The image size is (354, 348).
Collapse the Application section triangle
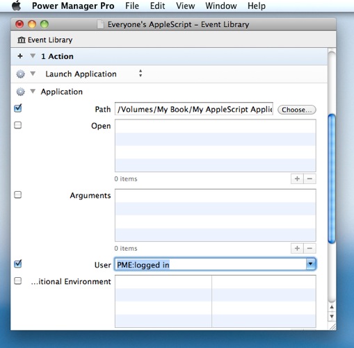click(33, 92)
